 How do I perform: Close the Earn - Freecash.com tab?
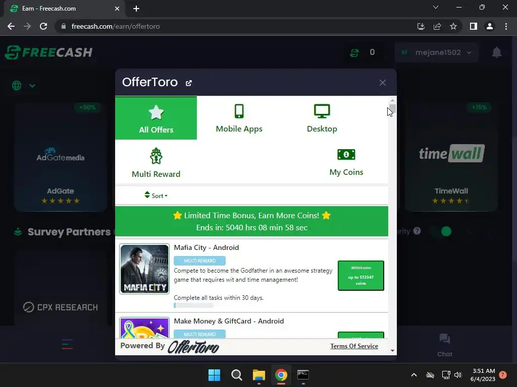[x=117, y=9]
